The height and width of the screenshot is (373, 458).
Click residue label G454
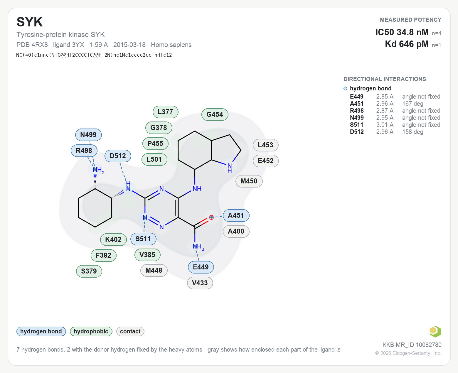(x=215, y=114)
